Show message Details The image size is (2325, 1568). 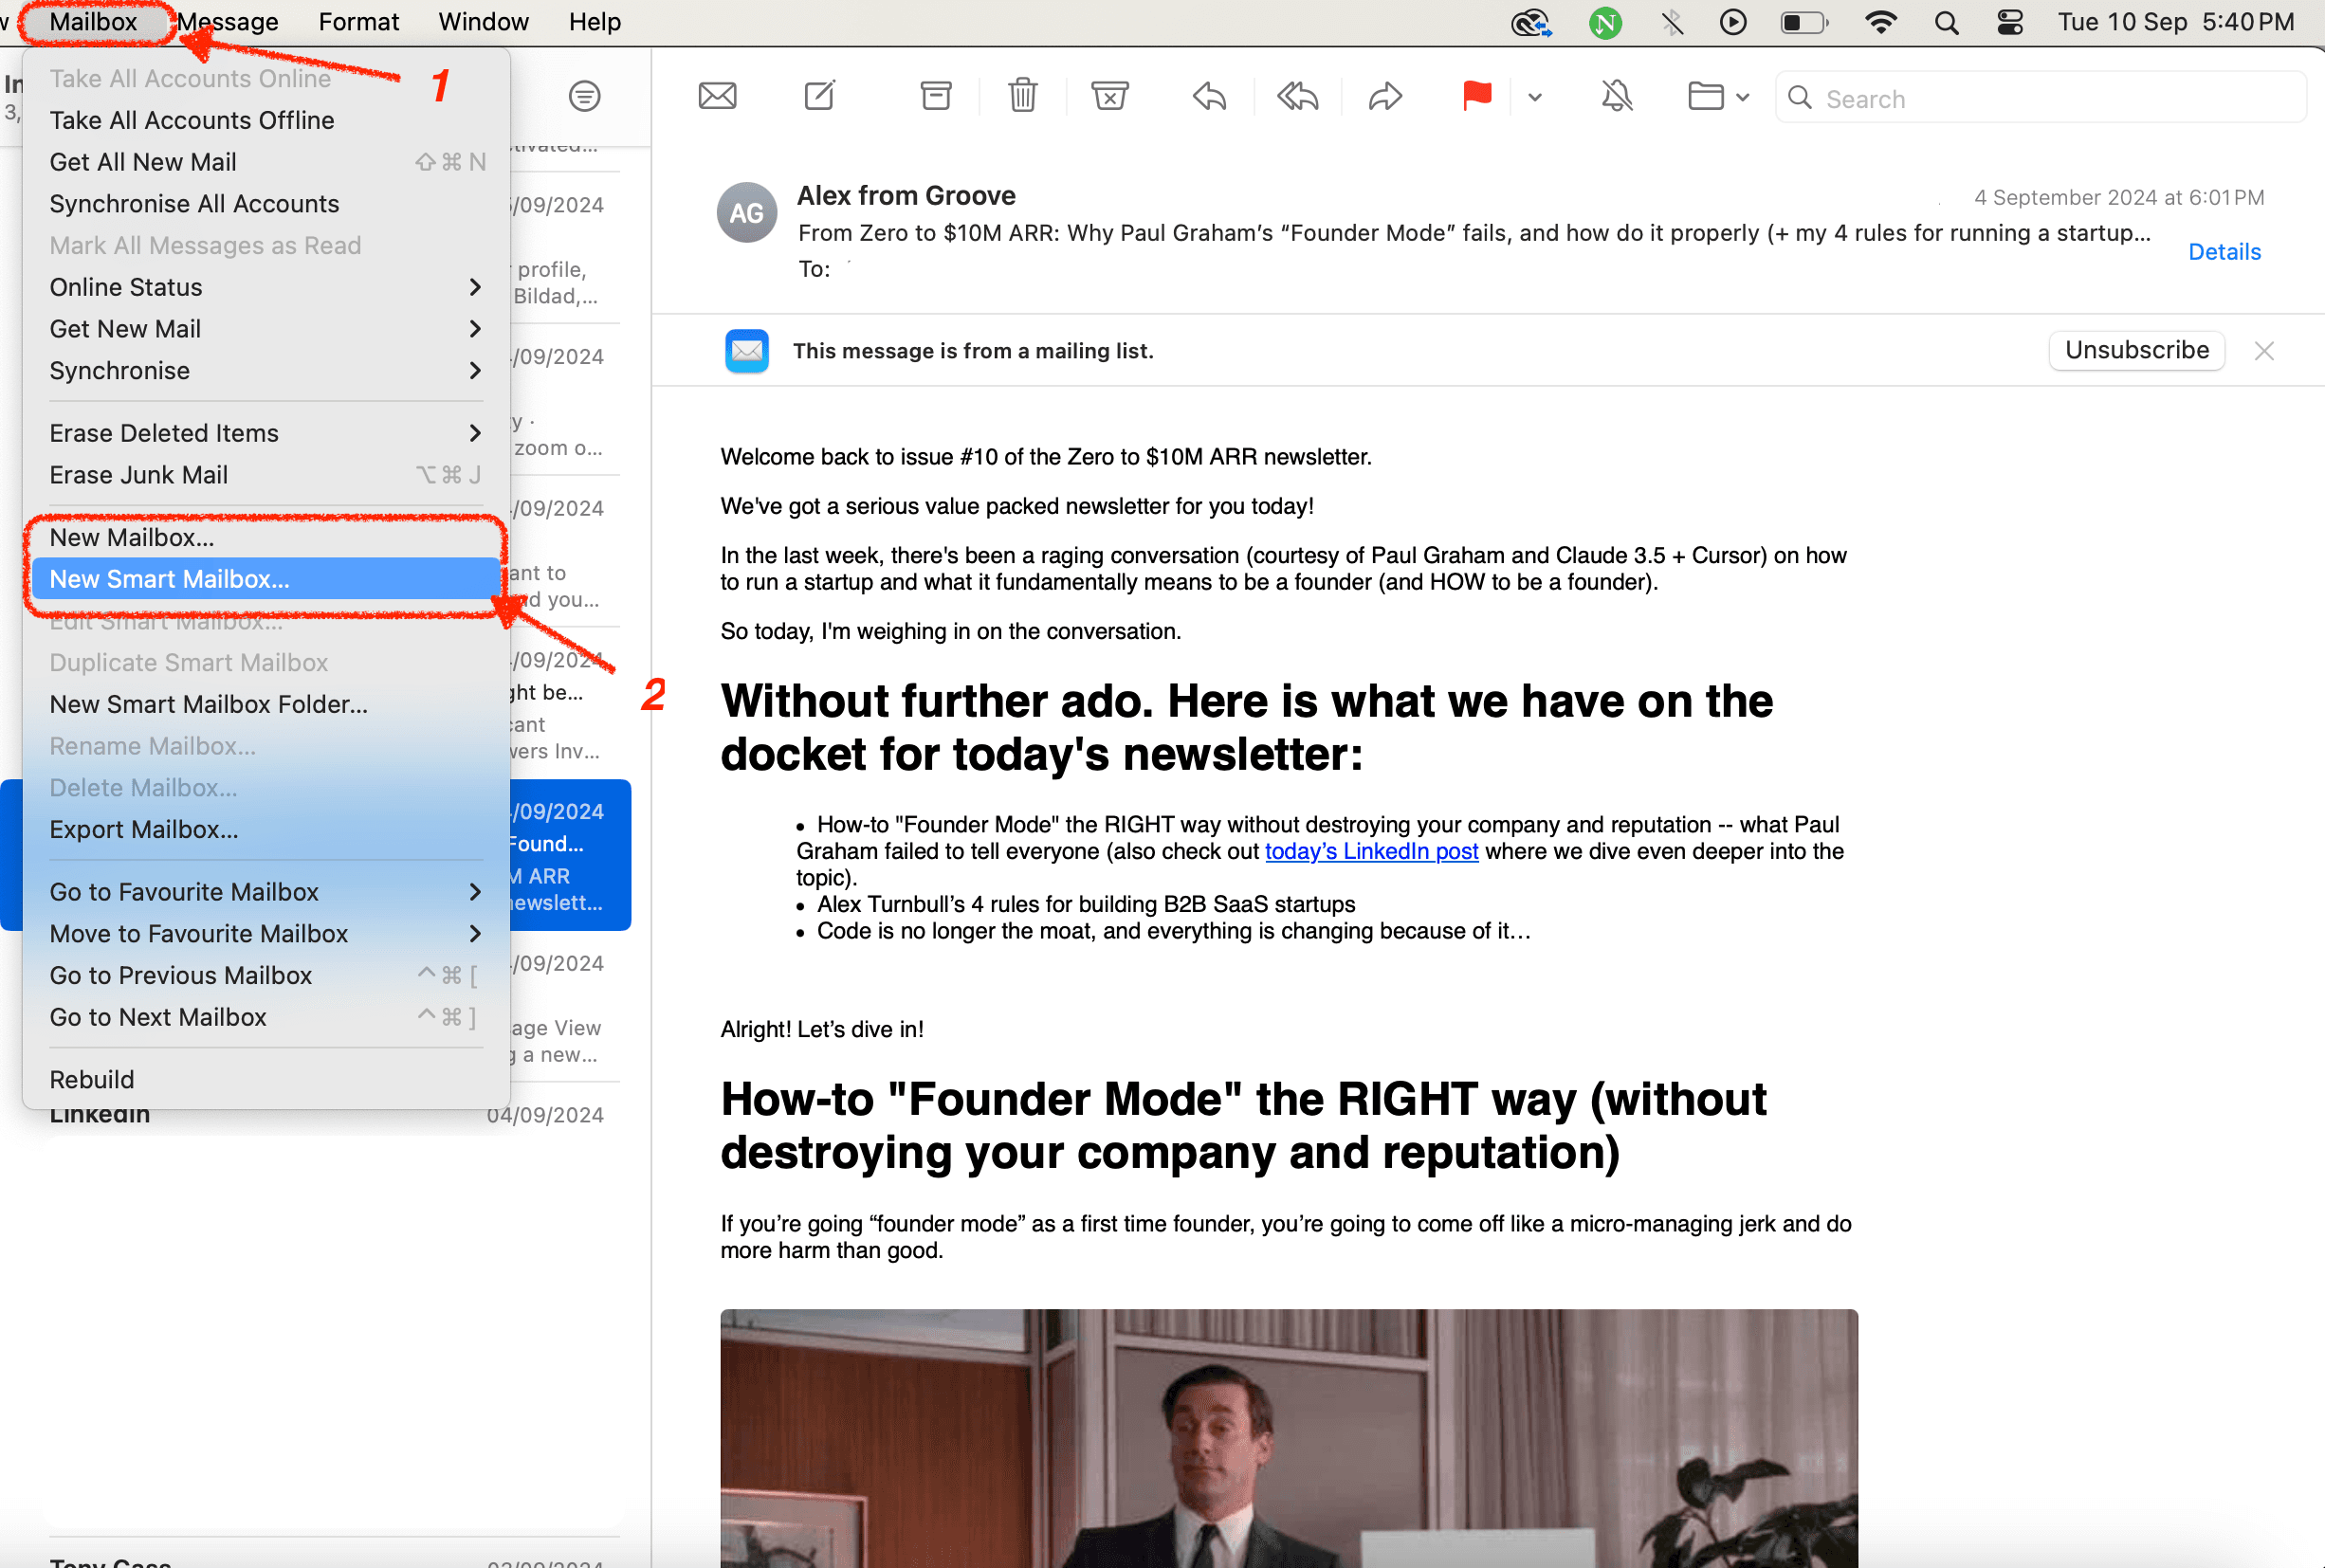pyautogui.click(x=2224, y=251)
